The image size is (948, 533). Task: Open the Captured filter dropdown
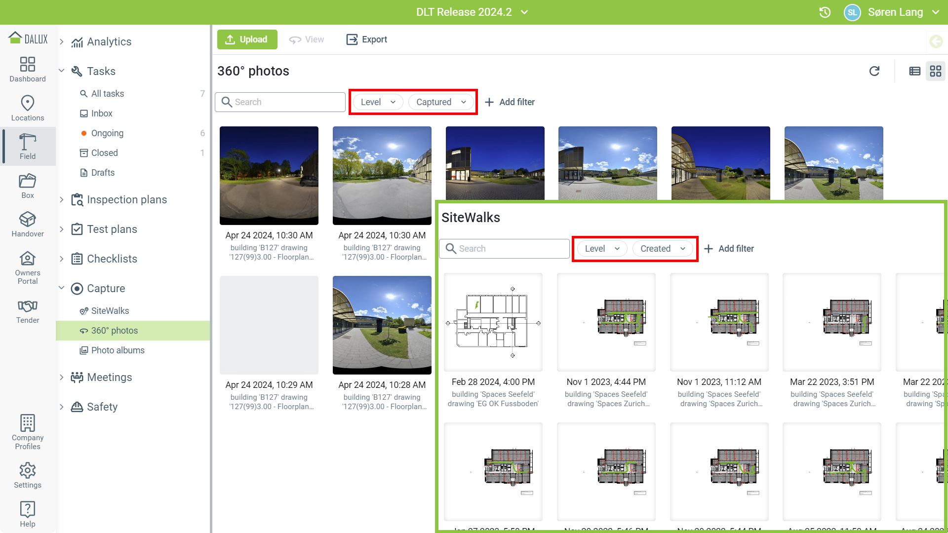pos(441,102)
